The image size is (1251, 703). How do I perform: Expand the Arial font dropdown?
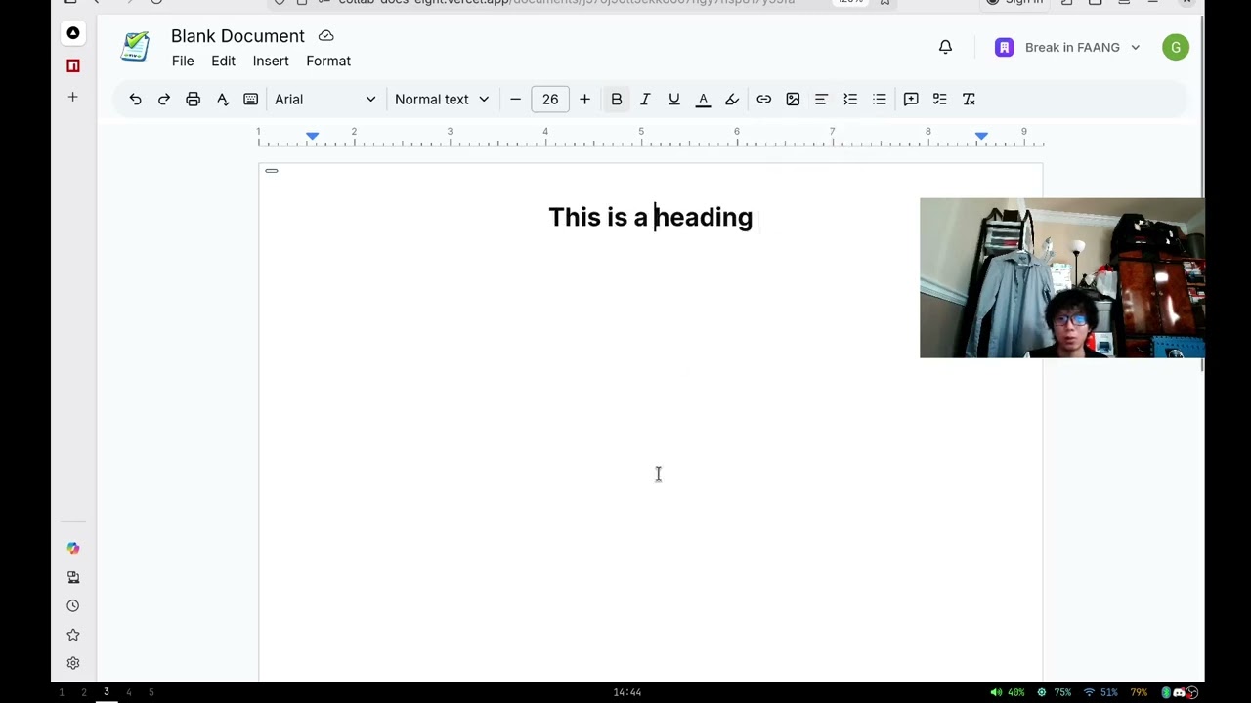(324, 99)
